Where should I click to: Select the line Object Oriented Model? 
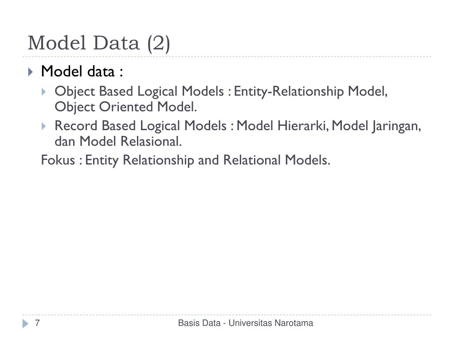pyautogui.click(x=125, y=107)
